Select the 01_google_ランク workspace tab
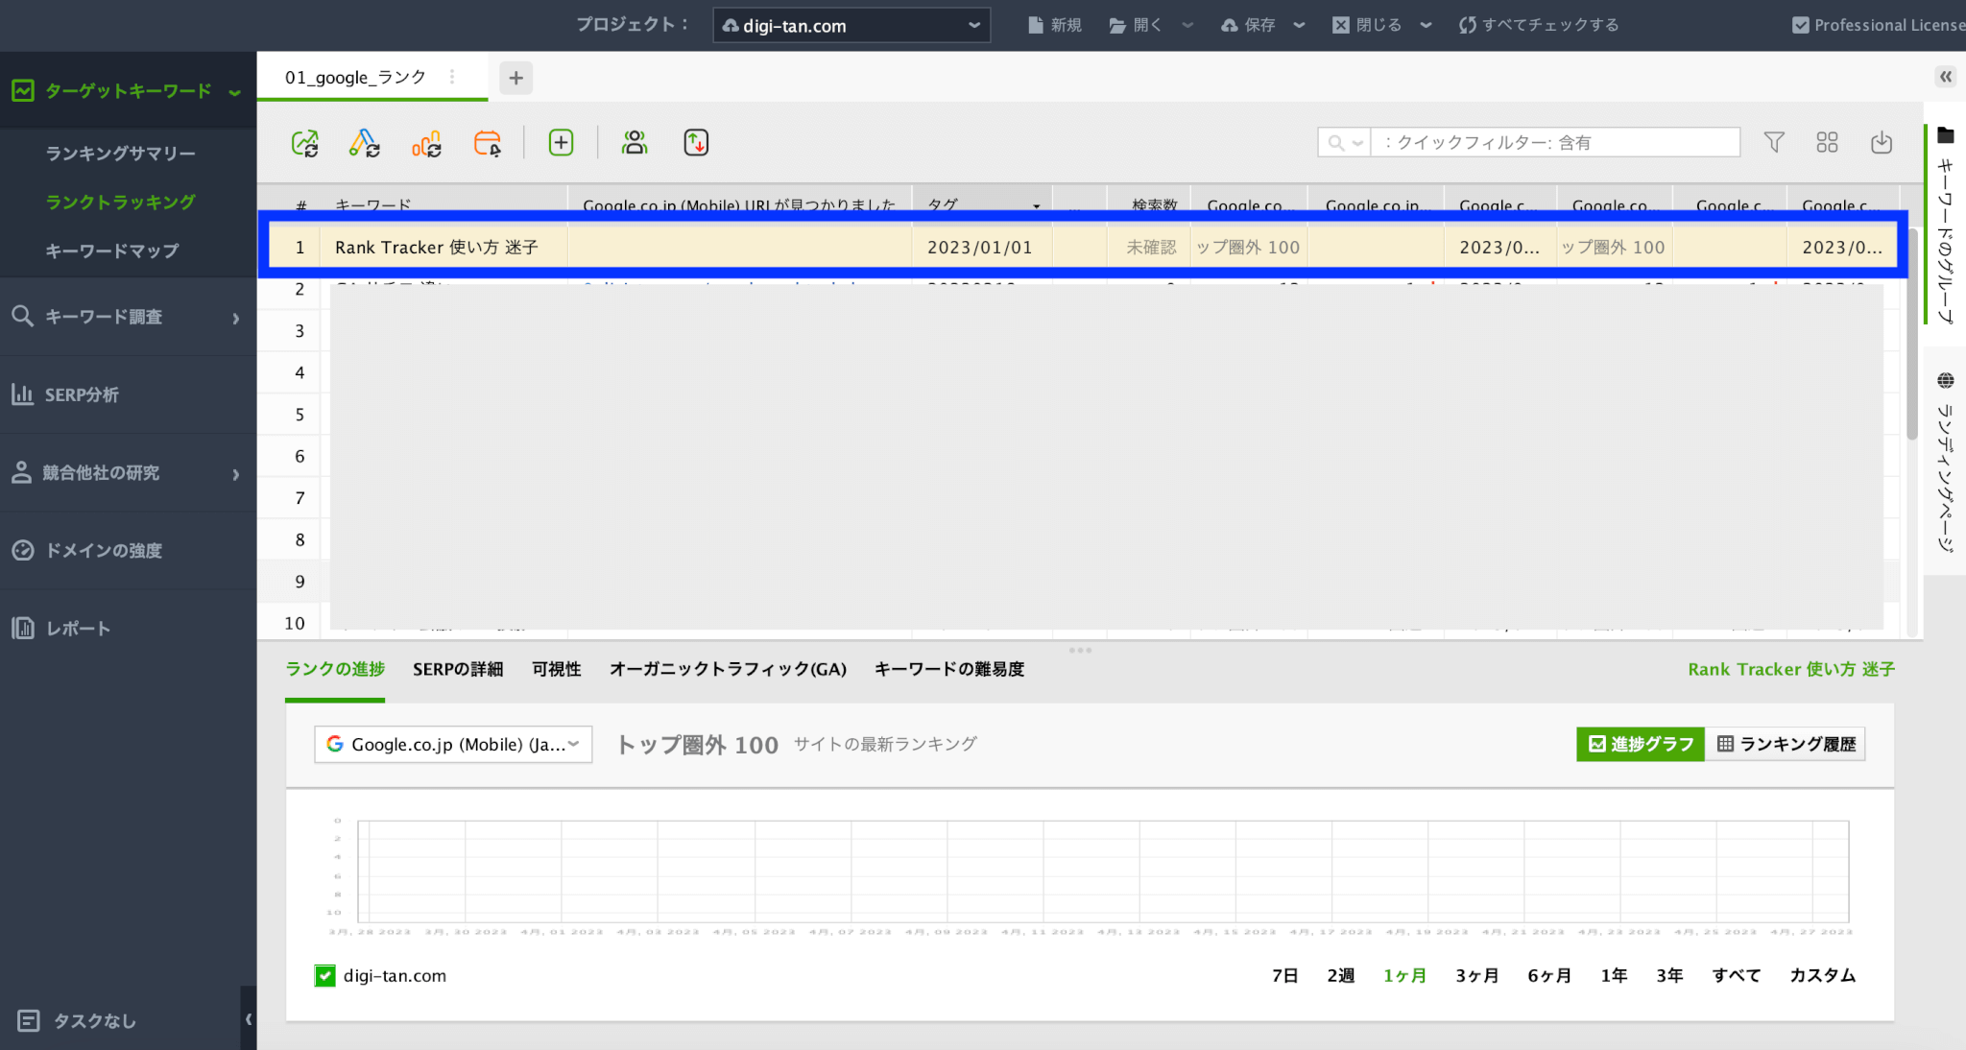1966x1050 pixels. tap(355, 78)
